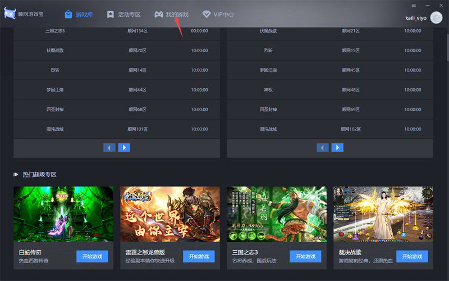This screenshot has width=449, height=281.
Task: Start 雷霆之怒龙兽版 with its 开始游戏 button
Action: (x=199, y=256)
